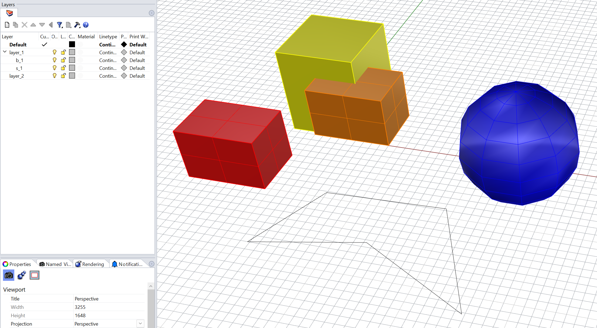Click the viewport Title field Perspective
The image size is (597, 328).
coord(109,299)
